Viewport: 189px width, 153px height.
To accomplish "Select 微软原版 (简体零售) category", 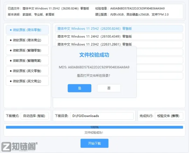I will pos(27,30).
